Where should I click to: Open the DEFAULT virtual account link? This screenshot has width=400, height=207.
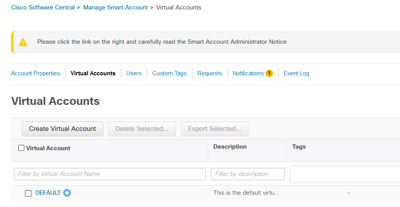tap(48, 193)
